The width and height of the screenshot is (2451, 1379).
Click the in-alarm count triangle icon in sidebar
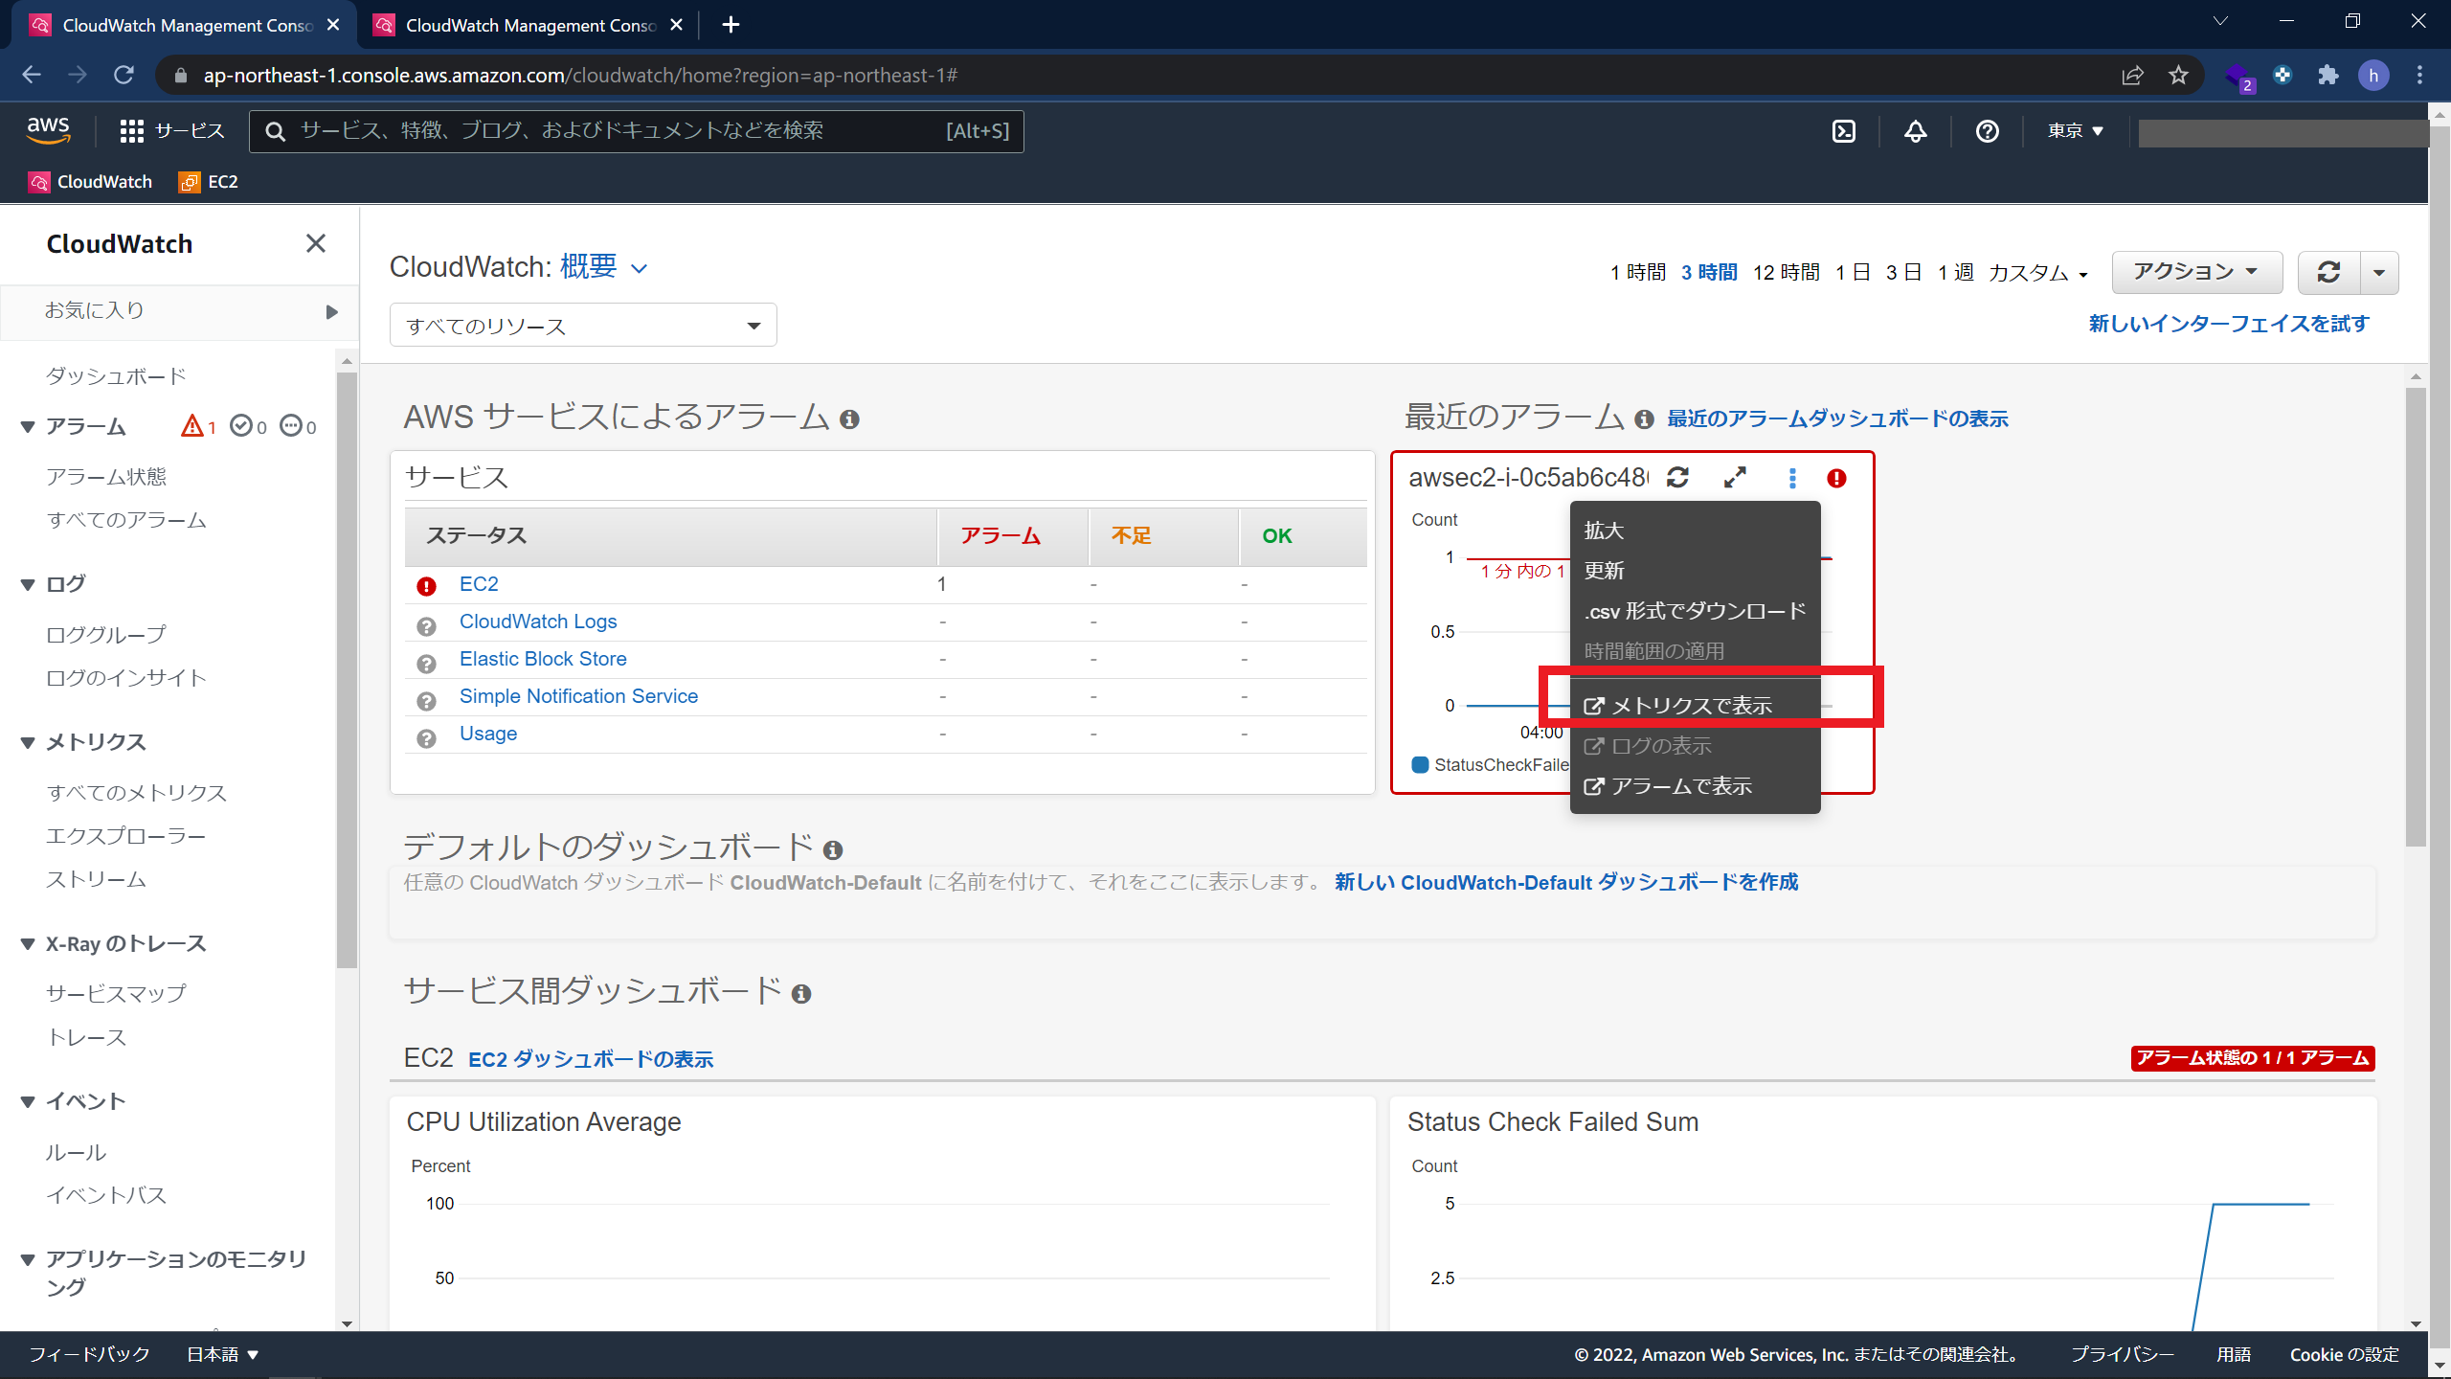tap(192, 426)
